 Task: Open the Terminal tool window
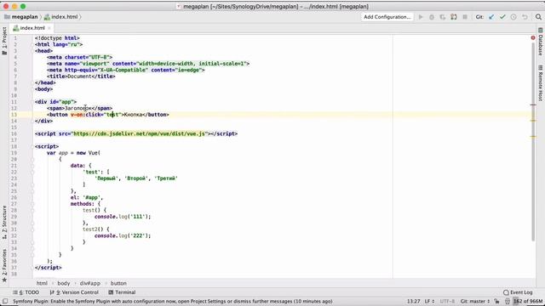(x=122, y=292)
